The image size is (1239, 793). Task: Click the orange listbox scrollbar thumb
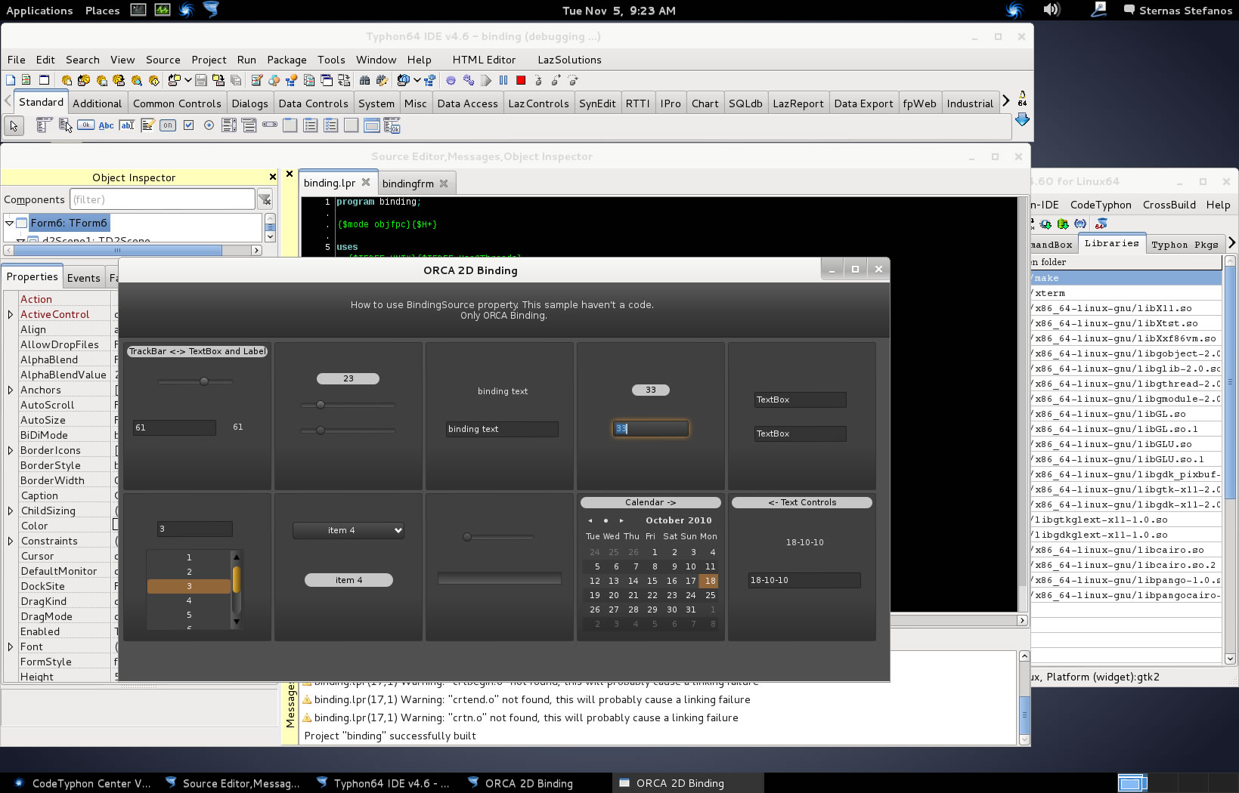click(237, 579)
